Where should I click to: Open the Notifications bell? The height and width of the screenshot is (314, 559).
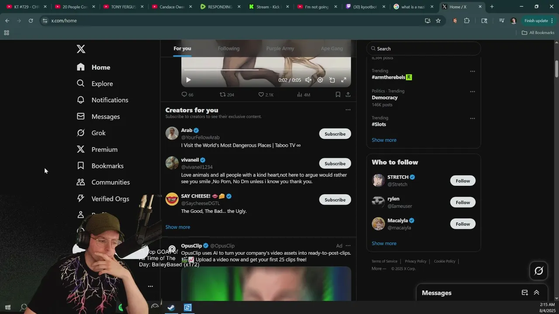(103, 100)
